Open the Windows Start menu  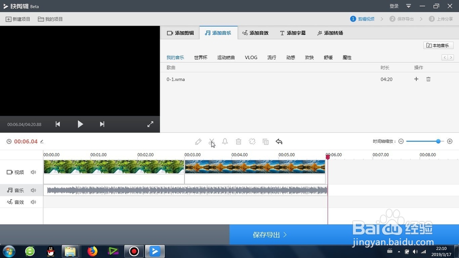click(x=9, y=251)
